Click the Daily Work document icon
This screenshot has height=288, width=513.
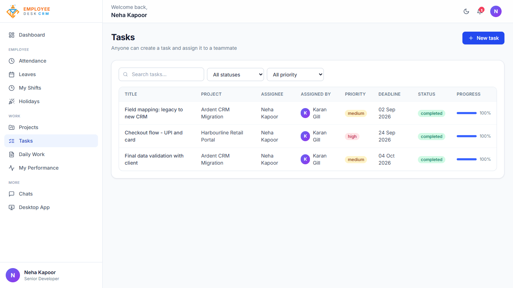click(12, 154)
